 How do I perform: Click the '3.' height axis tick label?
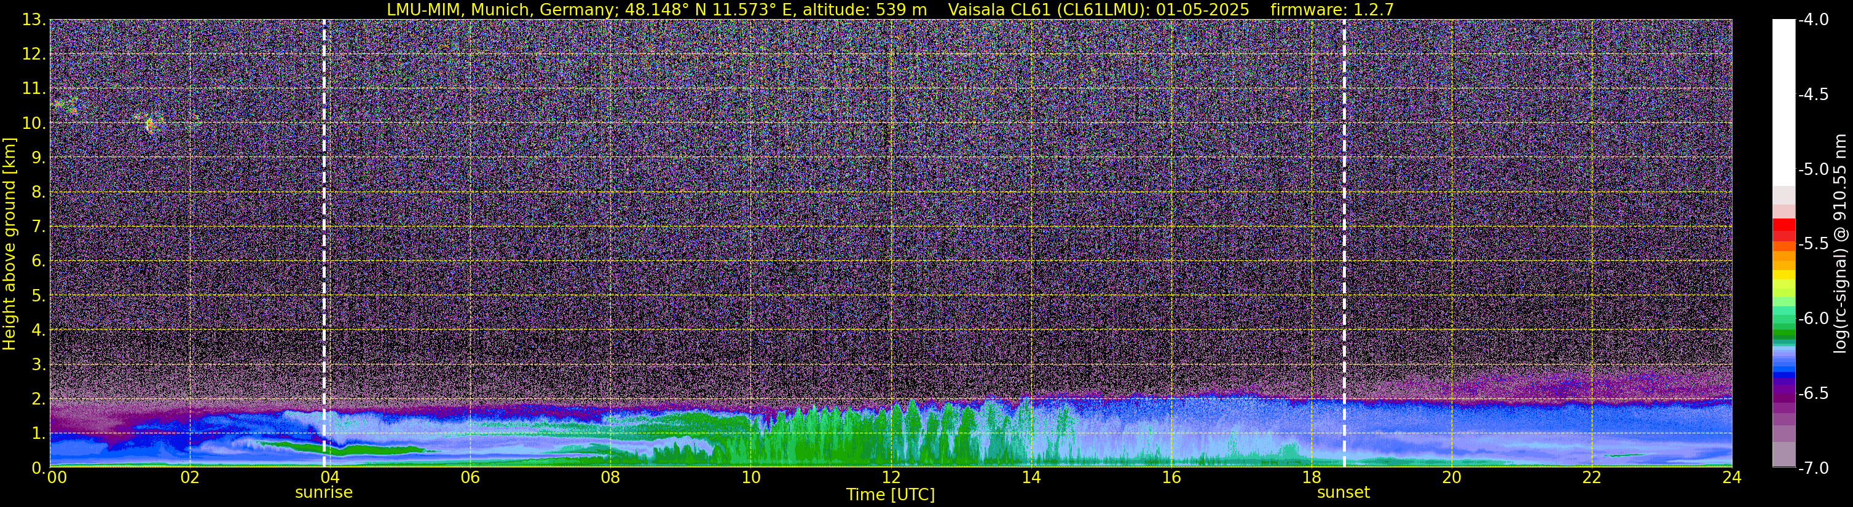pos(39,364)
